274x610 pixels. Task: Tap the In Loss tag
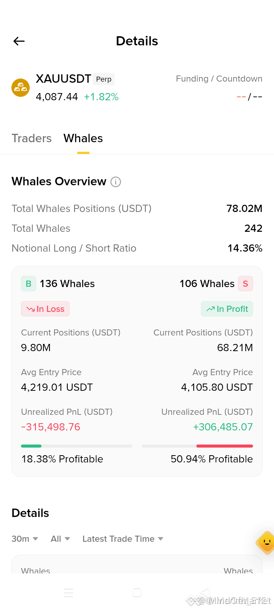tap(45, 309)
